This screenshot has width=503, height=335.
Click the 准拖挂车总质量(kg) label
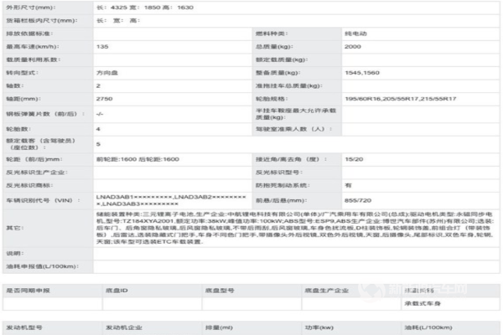pyautogui.click(x=288, y=86)
